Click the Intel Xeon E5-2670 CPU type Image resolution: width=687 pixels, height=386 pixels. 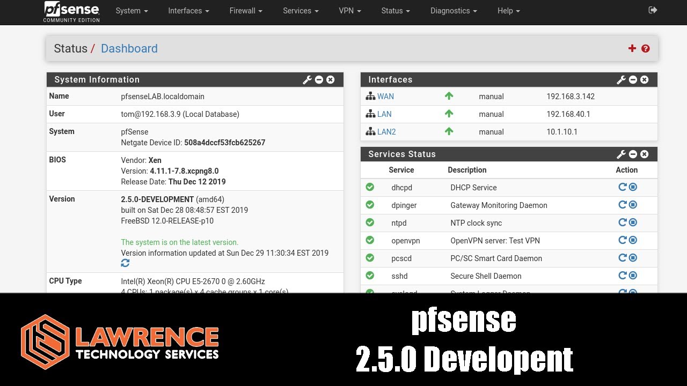coord(193,281)
